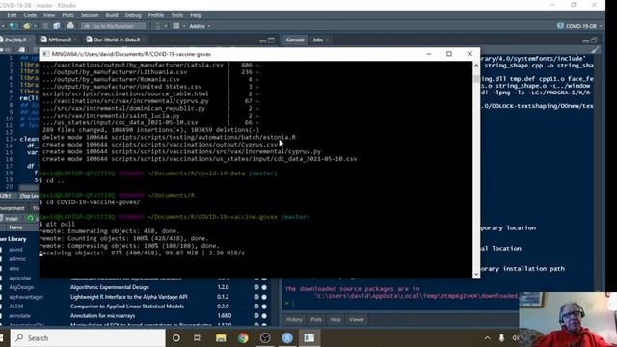The width and height of the screenshot is (617, 347).
Task: Open the Edit menu in RStudio
Action: [12, 15]
